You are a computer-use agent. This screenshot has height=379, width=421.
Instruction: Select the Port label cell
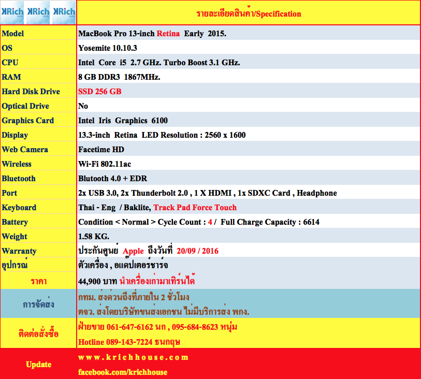tap(38, 193)
